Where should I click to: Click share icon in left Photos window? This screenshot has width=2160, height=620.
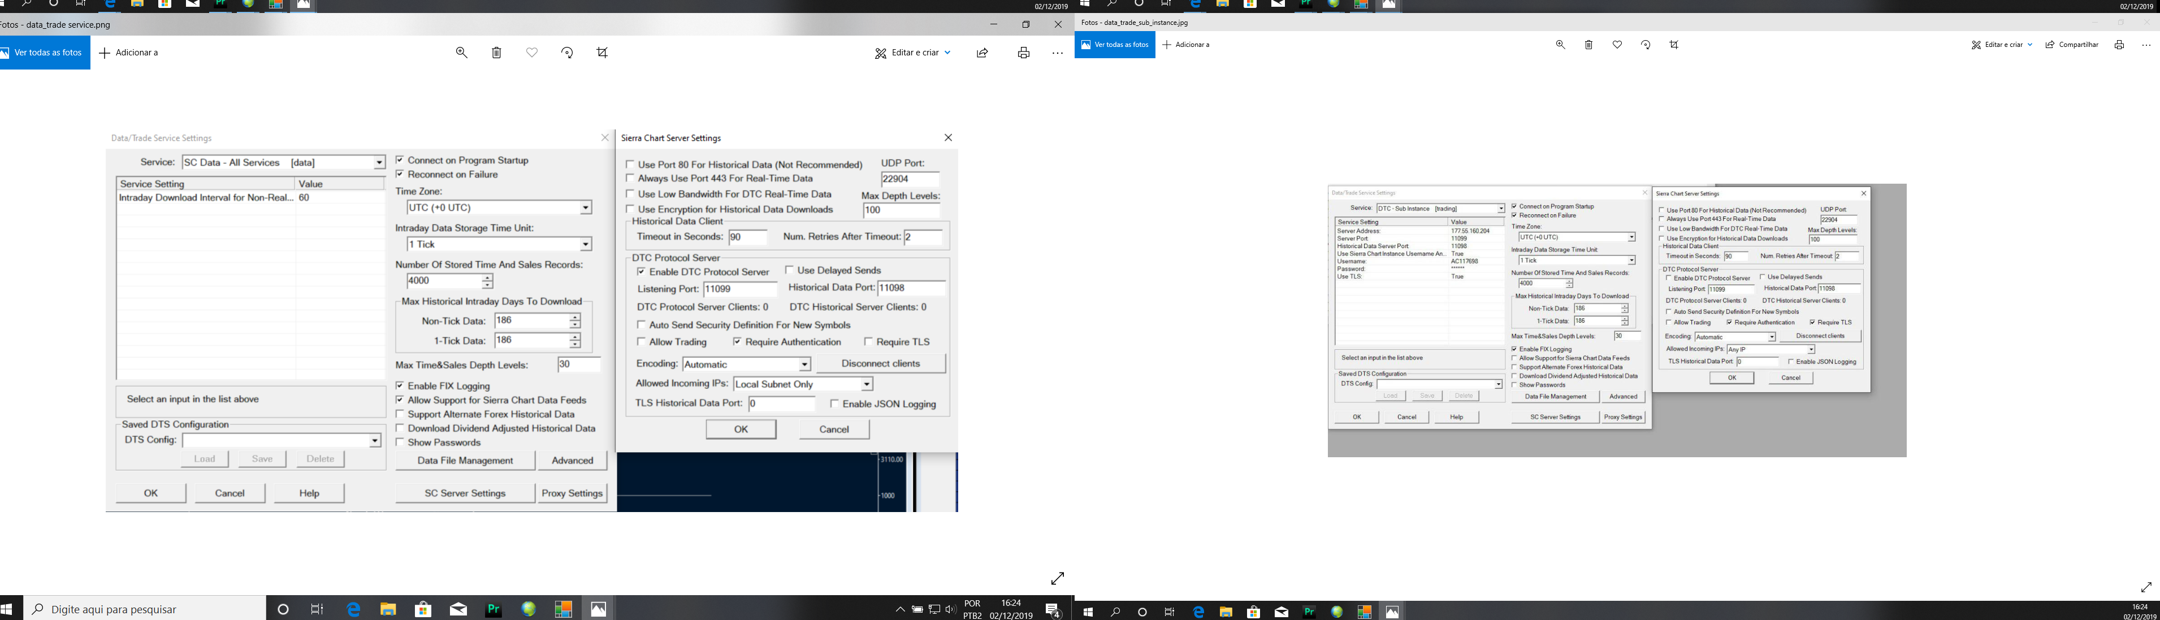982,53
